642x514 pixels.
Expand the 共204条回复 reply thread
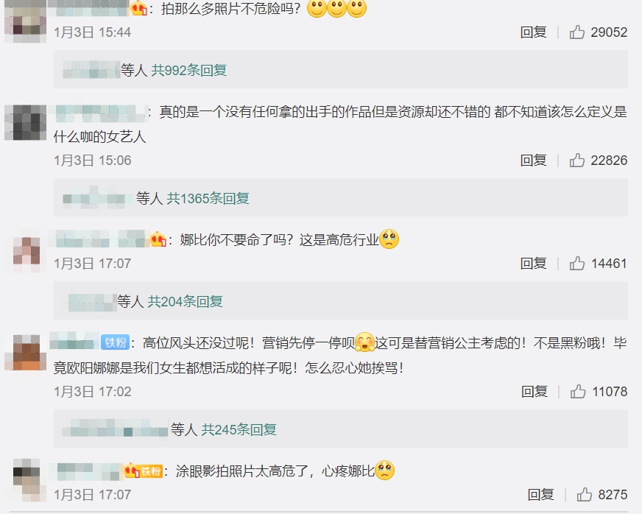pos(185,301)
